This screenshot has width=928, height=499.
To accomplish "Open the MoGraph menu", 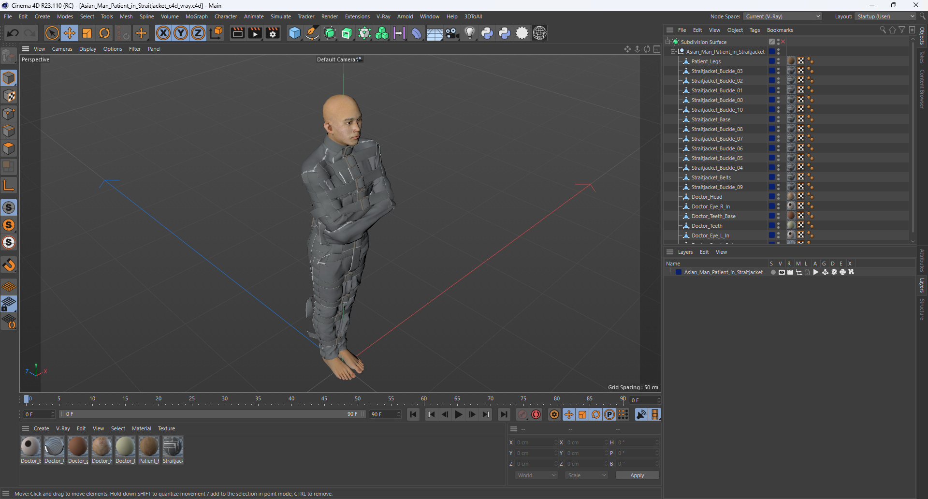I will [196, 16].
